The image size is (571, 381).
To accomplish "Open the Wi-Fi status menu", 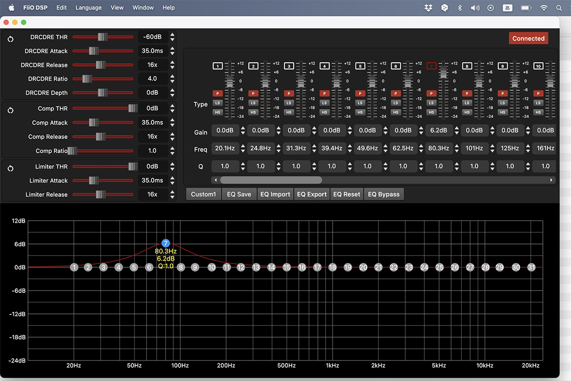I will pos(544,8).
